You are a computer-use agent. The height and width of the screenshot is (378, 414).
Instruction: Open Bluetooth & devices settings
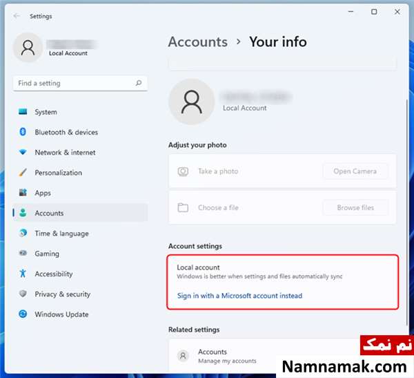80,132
